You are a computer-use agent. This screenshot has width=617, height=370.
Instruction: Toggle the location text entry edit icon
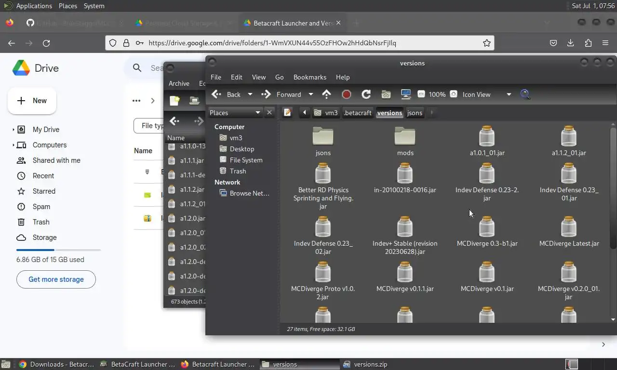(287, 113)
